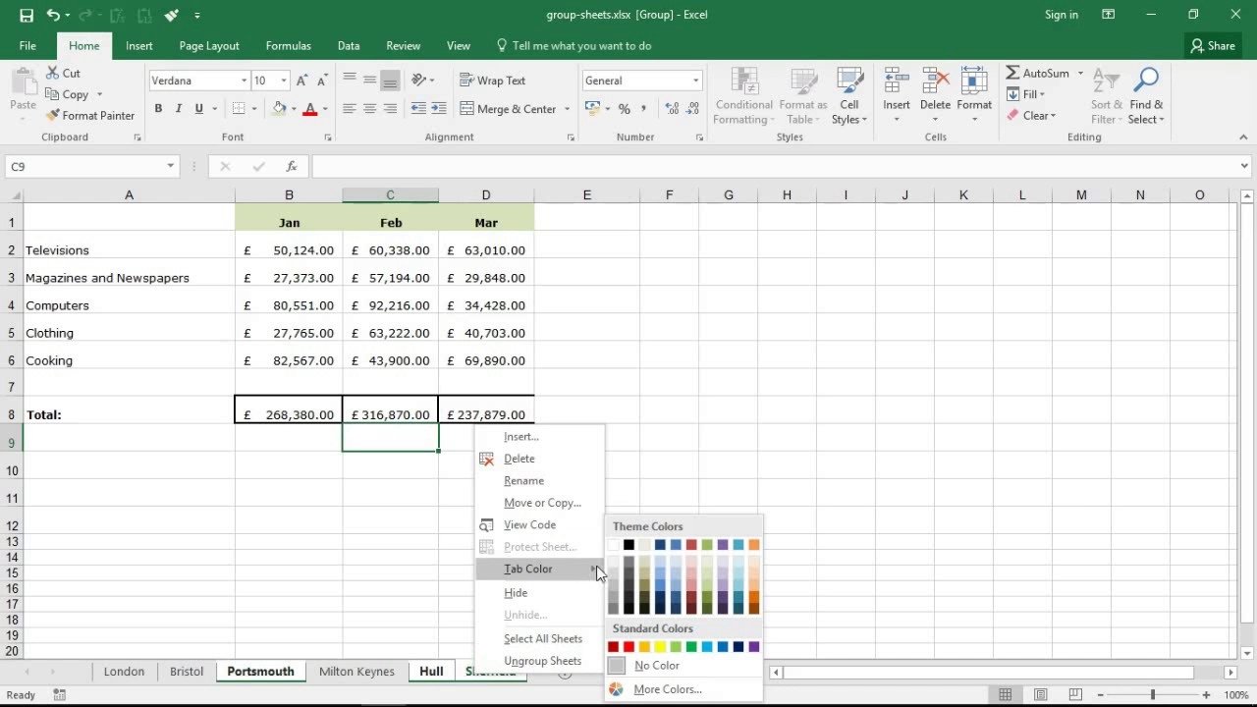This screenshot has width=1257, height=707.
Task: Switch to the London sheet tab
Action: click(124, 671)
